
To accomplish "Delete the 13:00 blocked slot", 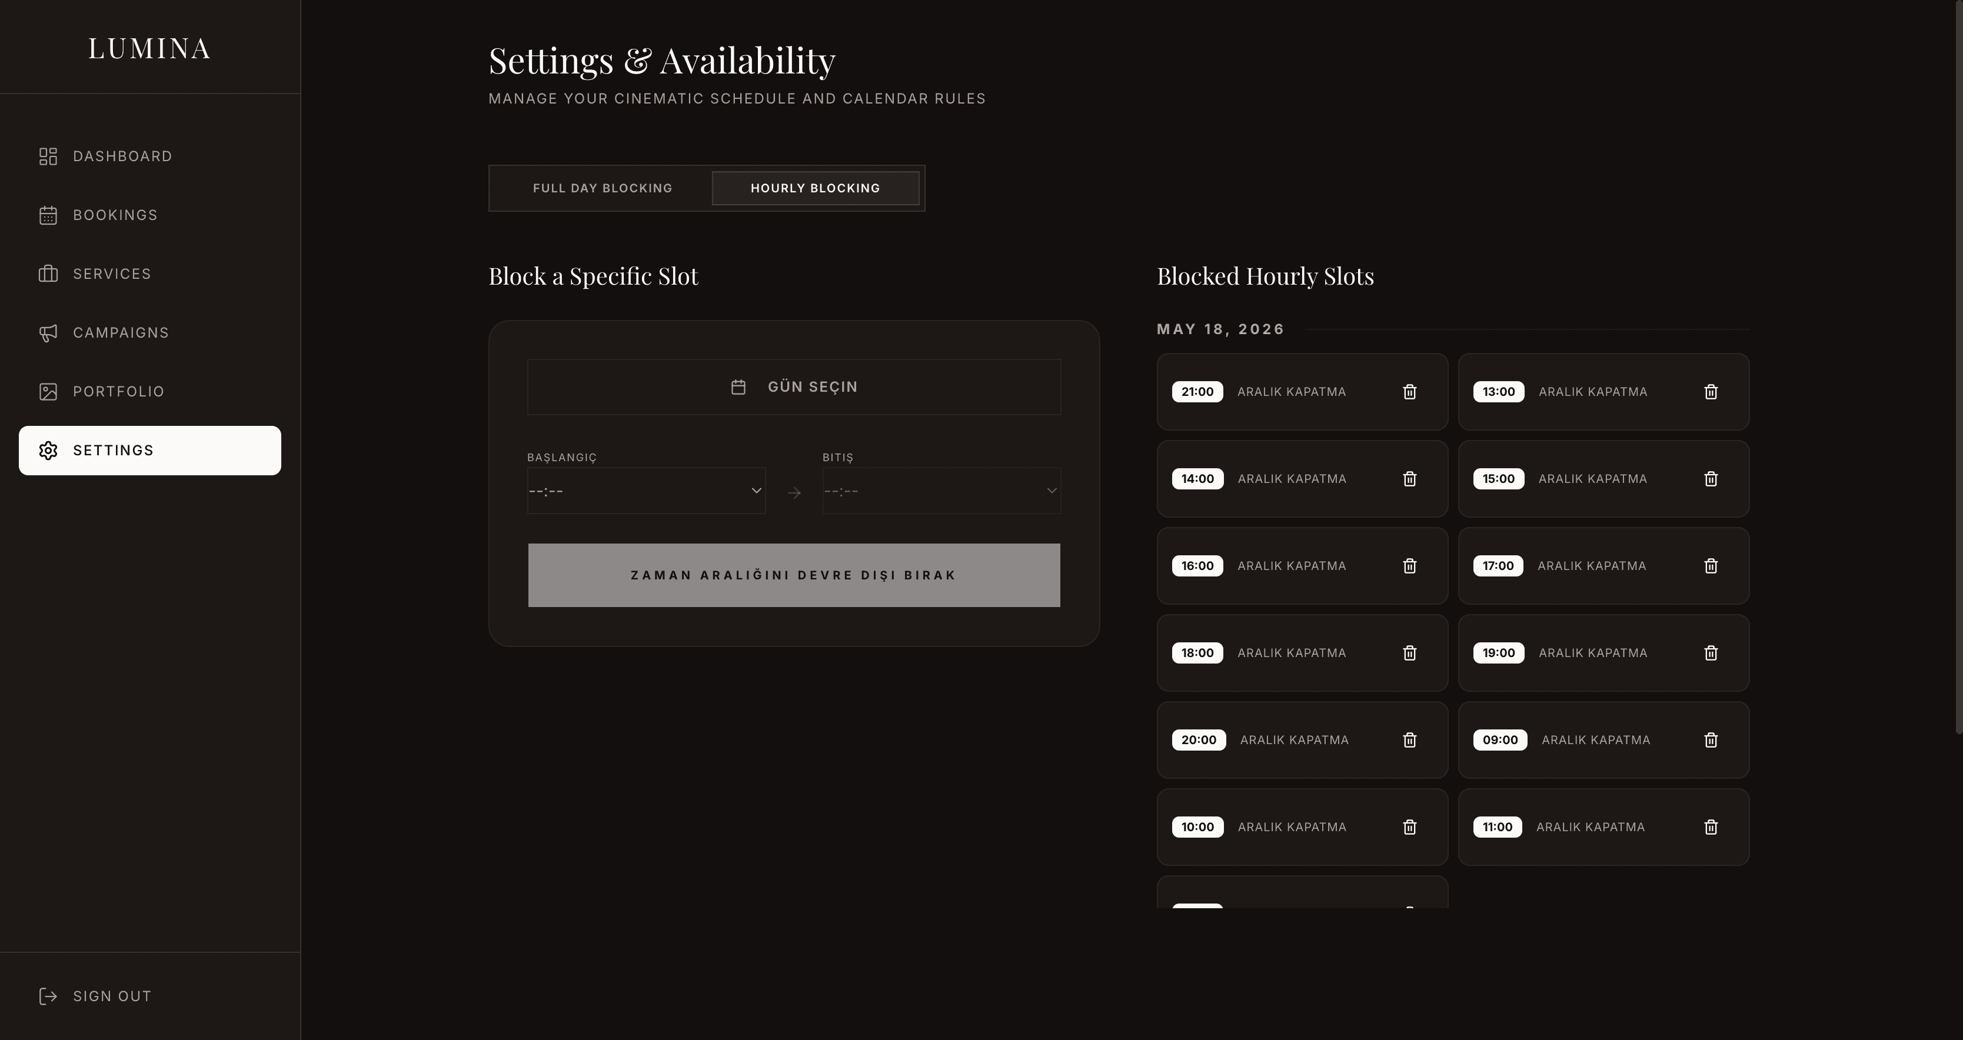I will tap(1711, 392).
